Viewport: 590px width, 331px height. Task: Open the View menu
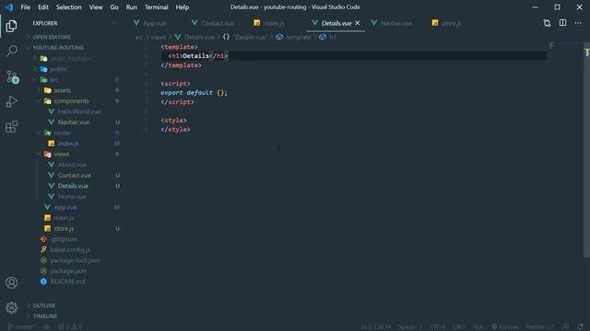coord(96,7)
